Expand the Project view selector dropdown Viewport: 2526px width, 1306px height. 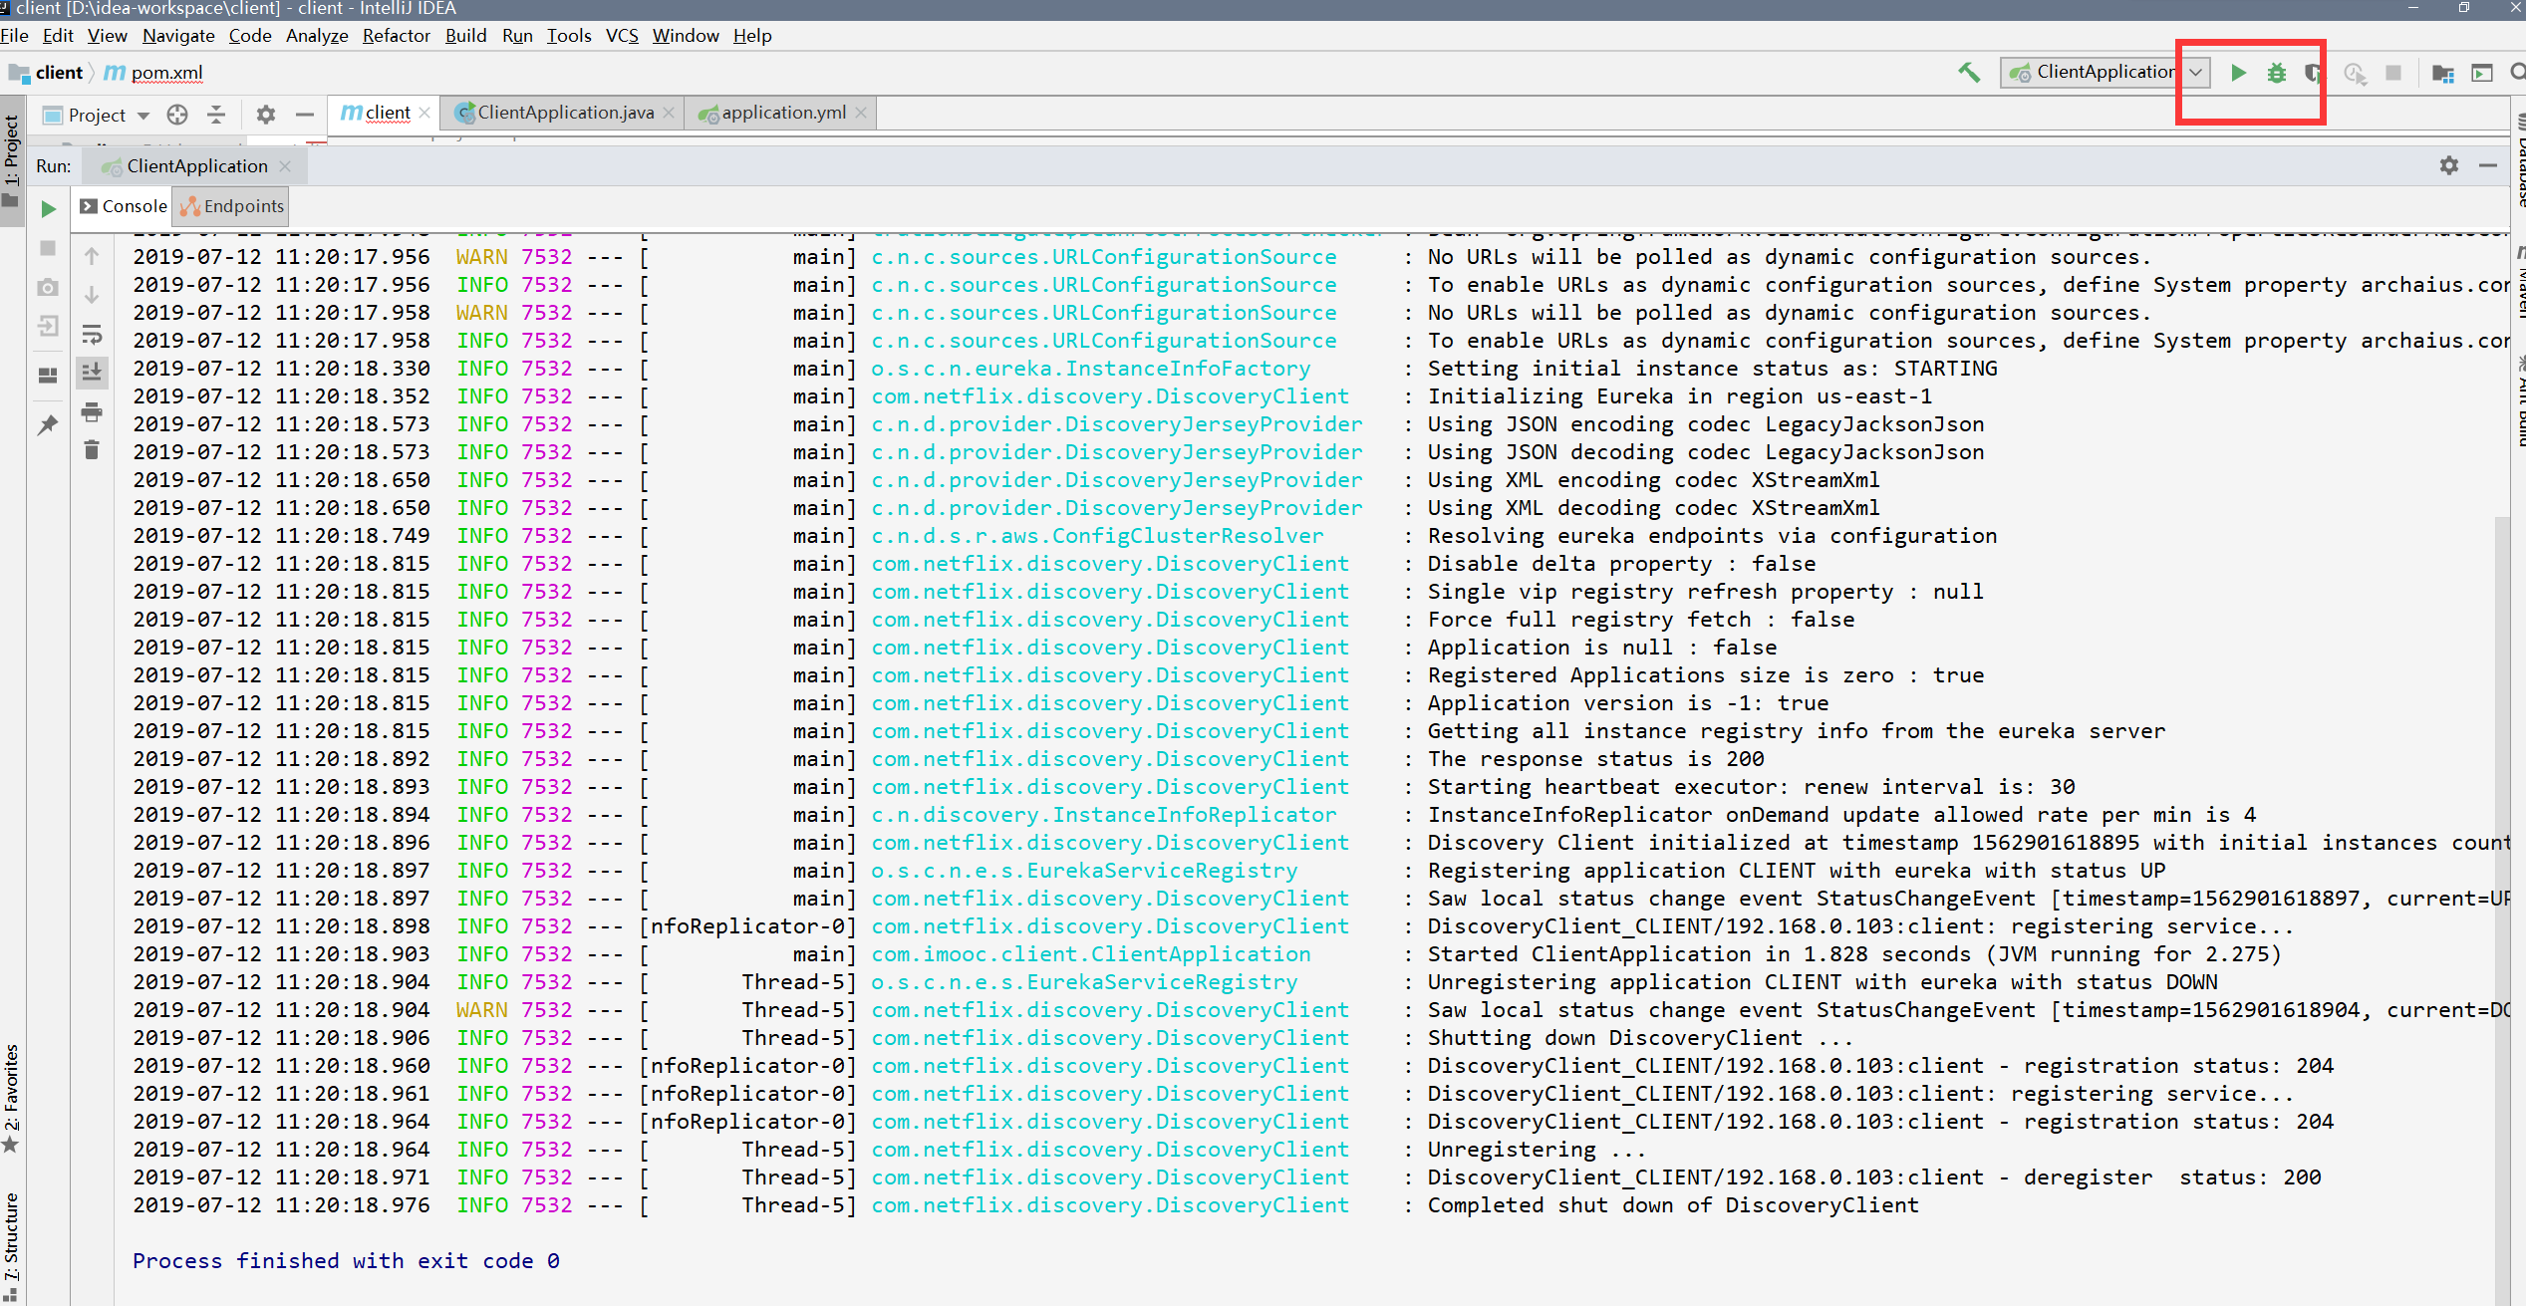pos(143,116)
